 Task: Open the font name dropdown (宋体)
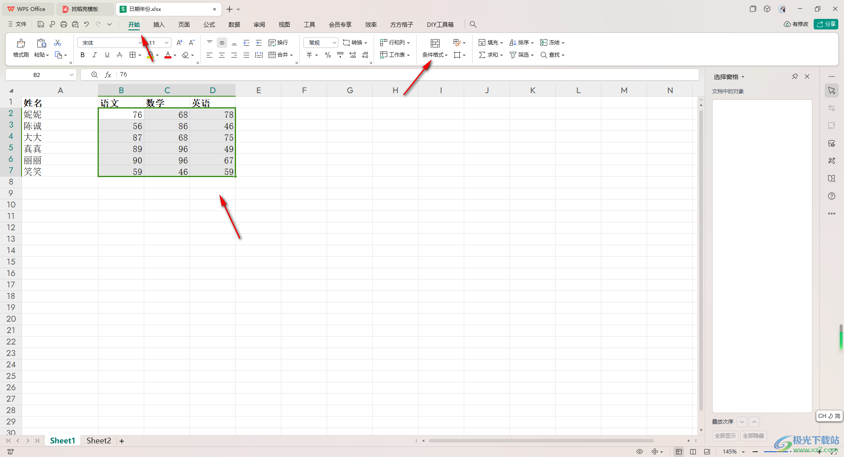tap(140, 43)
